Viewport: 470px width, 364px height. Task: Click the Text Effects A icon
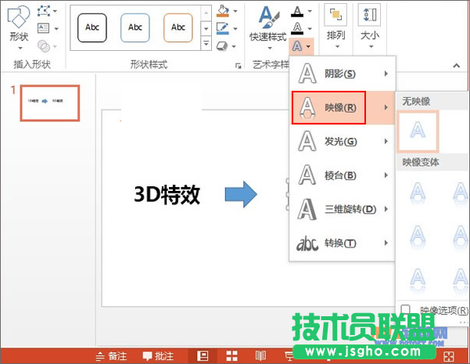tap(297, 46)
